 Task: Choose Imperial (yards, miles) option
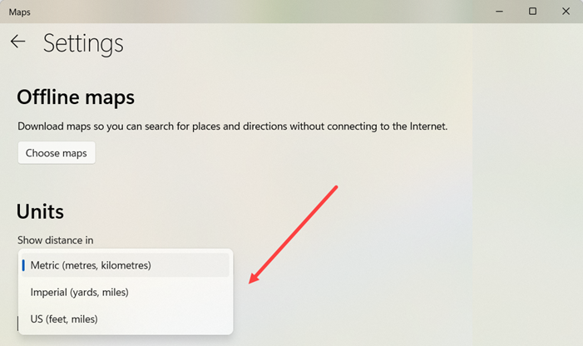click(80, 292)
